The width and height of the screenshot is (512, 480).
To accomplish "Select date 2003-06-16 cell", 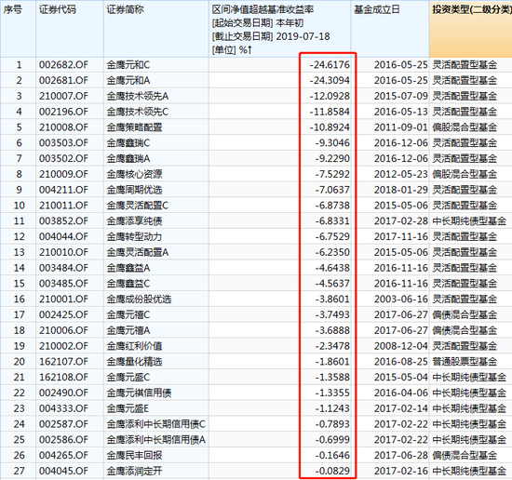I will 400,300.
